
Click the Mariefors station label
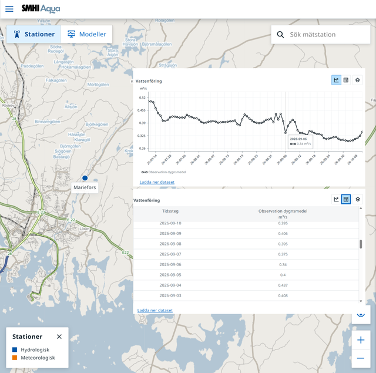point(85,187)
